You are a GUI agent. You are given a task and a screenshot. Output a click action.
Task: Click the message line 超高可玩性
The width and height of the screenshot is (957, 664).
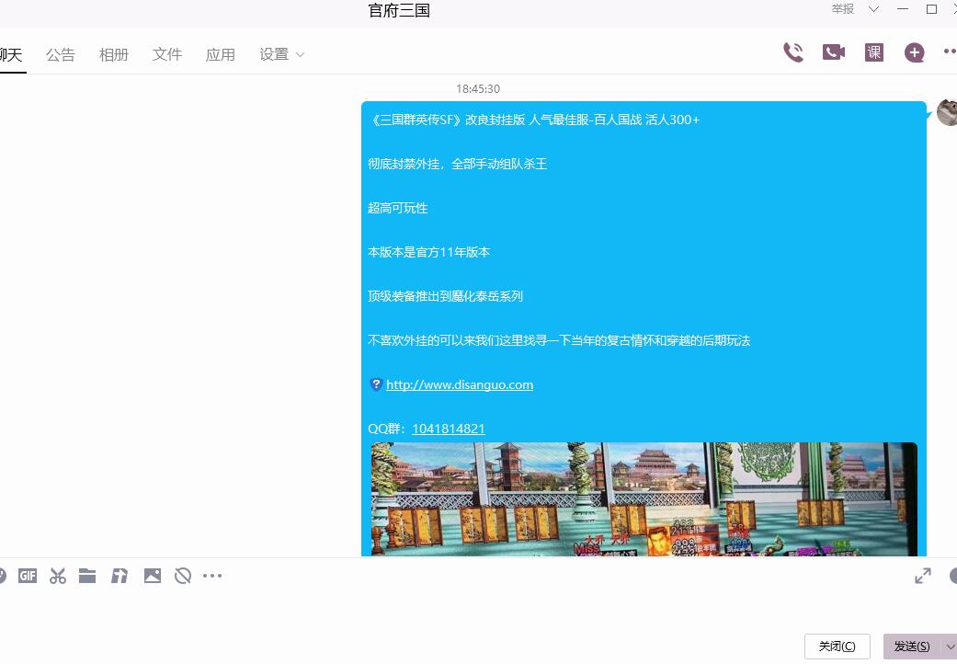[398, 208]
